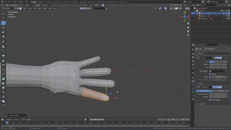Collapse the Subdivision modifier panel
This screenshot has width=231, height=130.
pyautogui.click(x=196, y=87)
